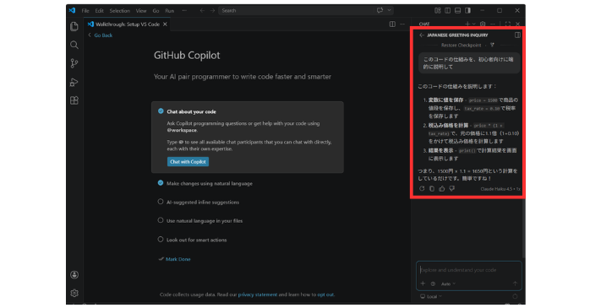Select the Walkthrough: Setup VS Code tab
Viewport: 590px width, 308px height.
pos(127,24)
